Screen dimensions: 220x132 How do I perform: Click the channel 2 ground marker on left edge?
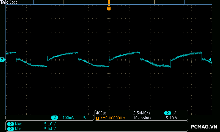click(2, 60)
